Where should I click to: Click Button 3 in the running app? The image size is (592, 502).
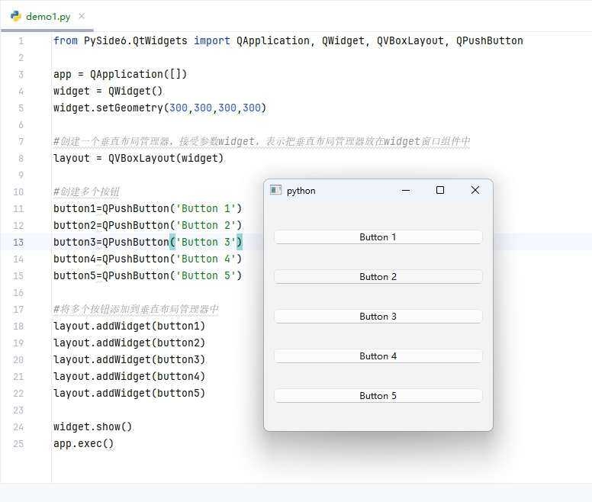tap(378, 317)
